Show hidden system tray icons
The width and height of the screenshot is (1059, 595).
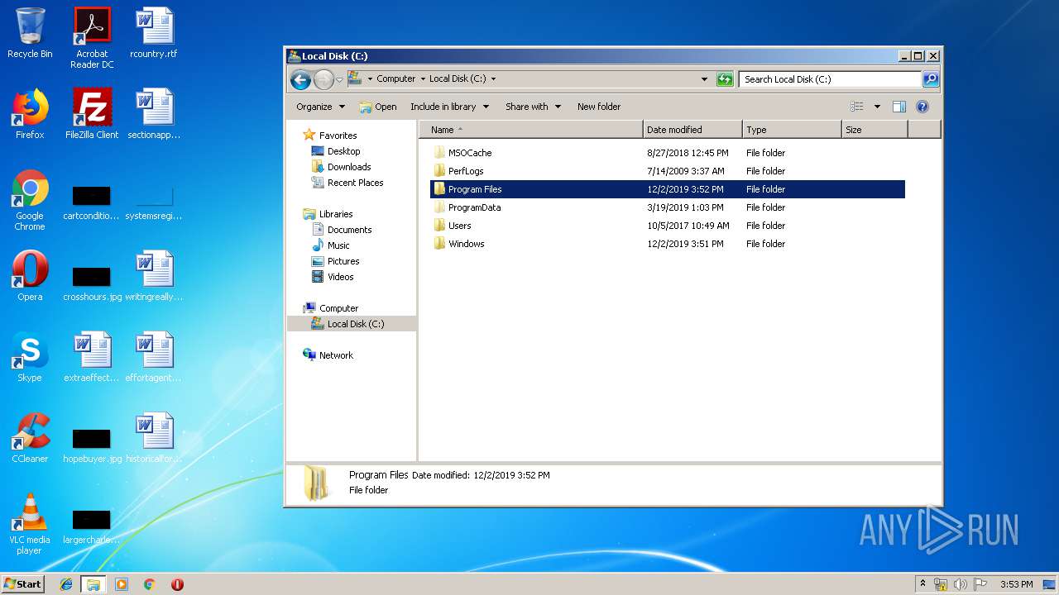[x=922, y=584]
